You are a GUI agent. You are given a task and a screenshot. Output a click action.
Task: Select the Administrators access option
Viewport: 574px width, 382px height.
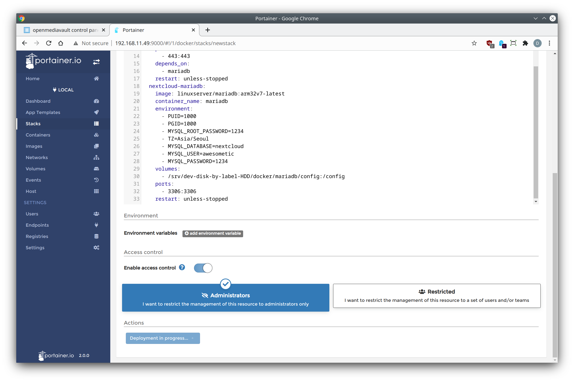(x=226, y=298)
